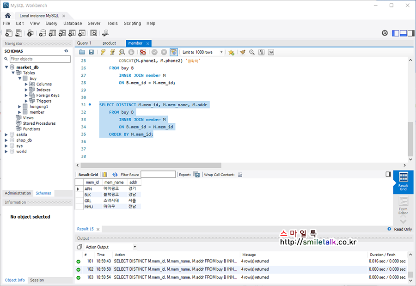Create a new stored procedure icon
416x286 pixels.
pyautogui.click(x=72, y=33)
